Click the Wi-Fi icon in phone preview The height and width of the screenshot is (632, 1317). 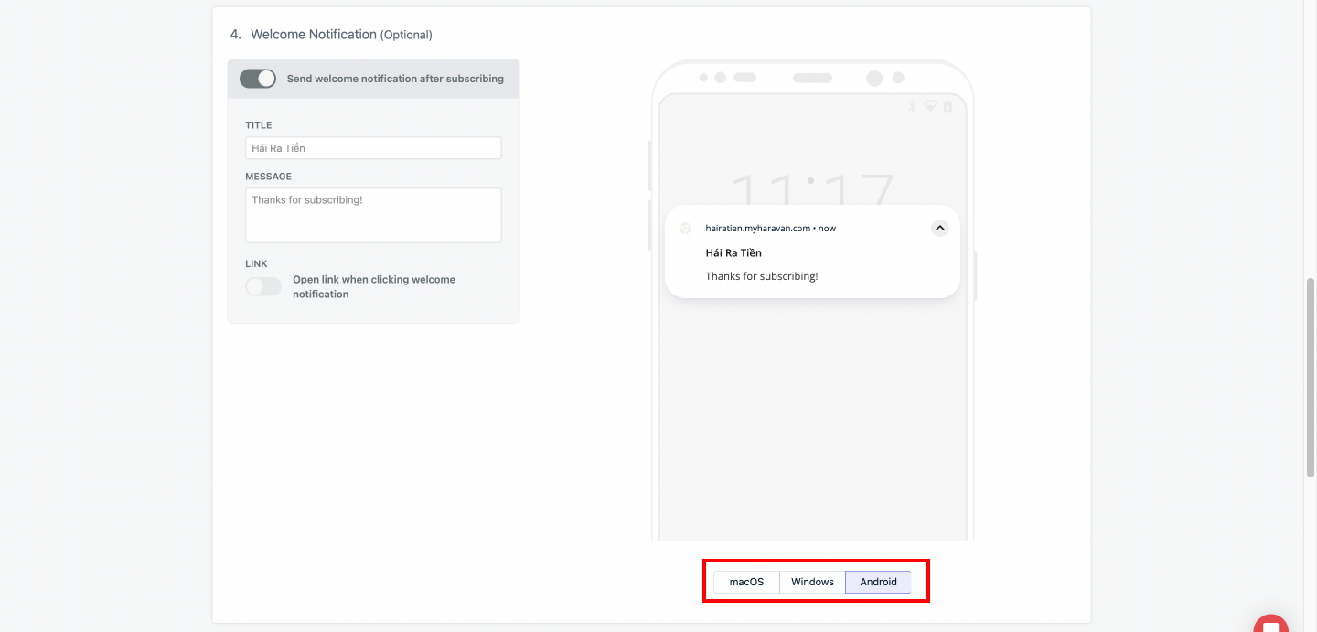pyautogui.click(x=930, y=107)
